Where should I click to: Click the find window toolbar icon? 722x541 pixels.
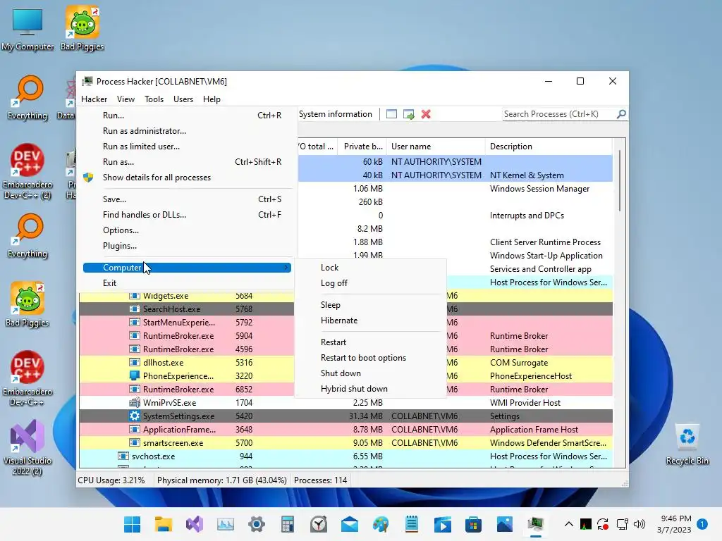click(391, 114)
